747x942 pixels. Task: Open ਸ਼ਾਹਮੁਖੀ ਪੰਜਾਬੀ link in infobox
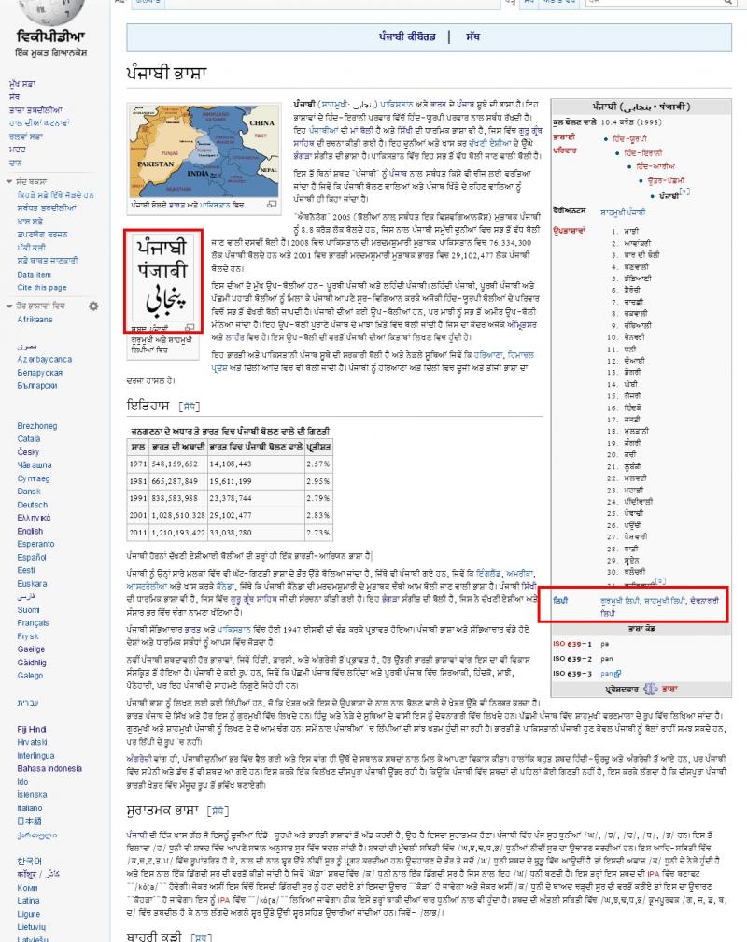click(623, 213)
